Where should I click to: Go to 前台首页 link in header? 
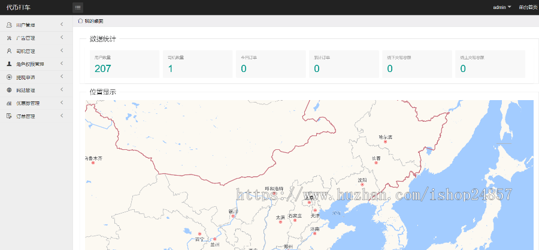(528, 7)
